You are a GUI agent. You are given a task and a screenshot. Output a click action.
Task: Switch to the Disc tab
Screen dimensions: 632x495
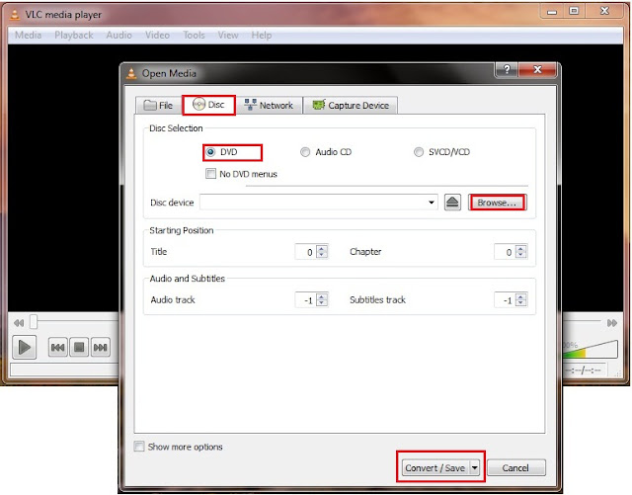[208, 105]
